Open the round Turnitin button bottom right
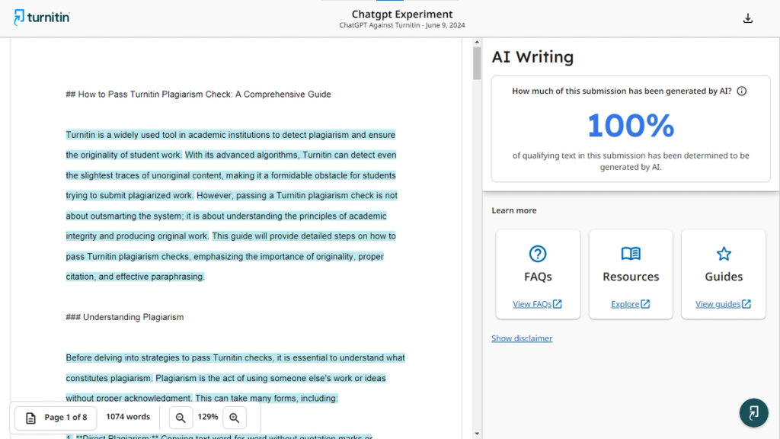Screen dimensions: 780x439 [x=754, y=412]
